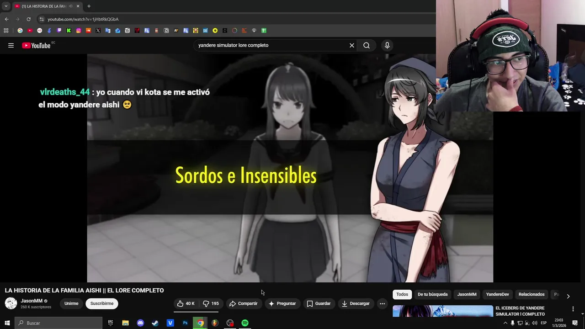Image resolution: width=585 pixels, height=329 pixels.
Task: Open Discord from taskbar
Action: click(140, 323)
